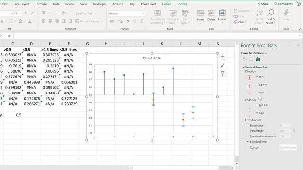This screenshot has width=303, height=170.
Task: Click the vertical scrollbar down arrow
Action: click(237, 164)
